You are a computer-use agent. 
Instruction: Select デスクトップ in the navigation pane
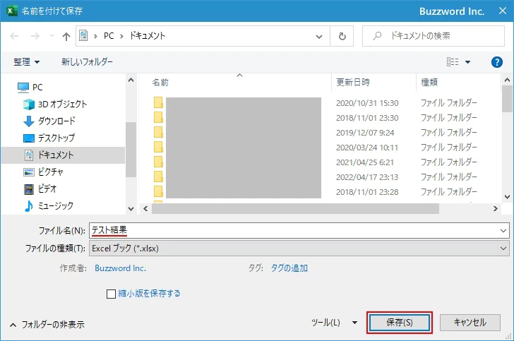[49, 138]
